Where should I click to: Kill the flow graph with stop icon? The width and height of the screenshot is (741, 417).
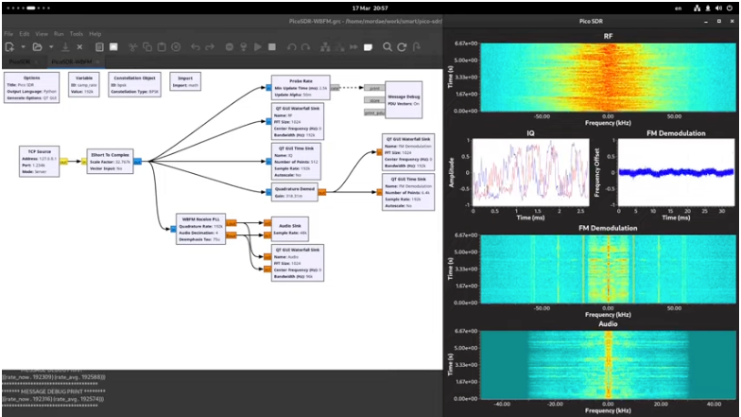[x=272, y=47]
